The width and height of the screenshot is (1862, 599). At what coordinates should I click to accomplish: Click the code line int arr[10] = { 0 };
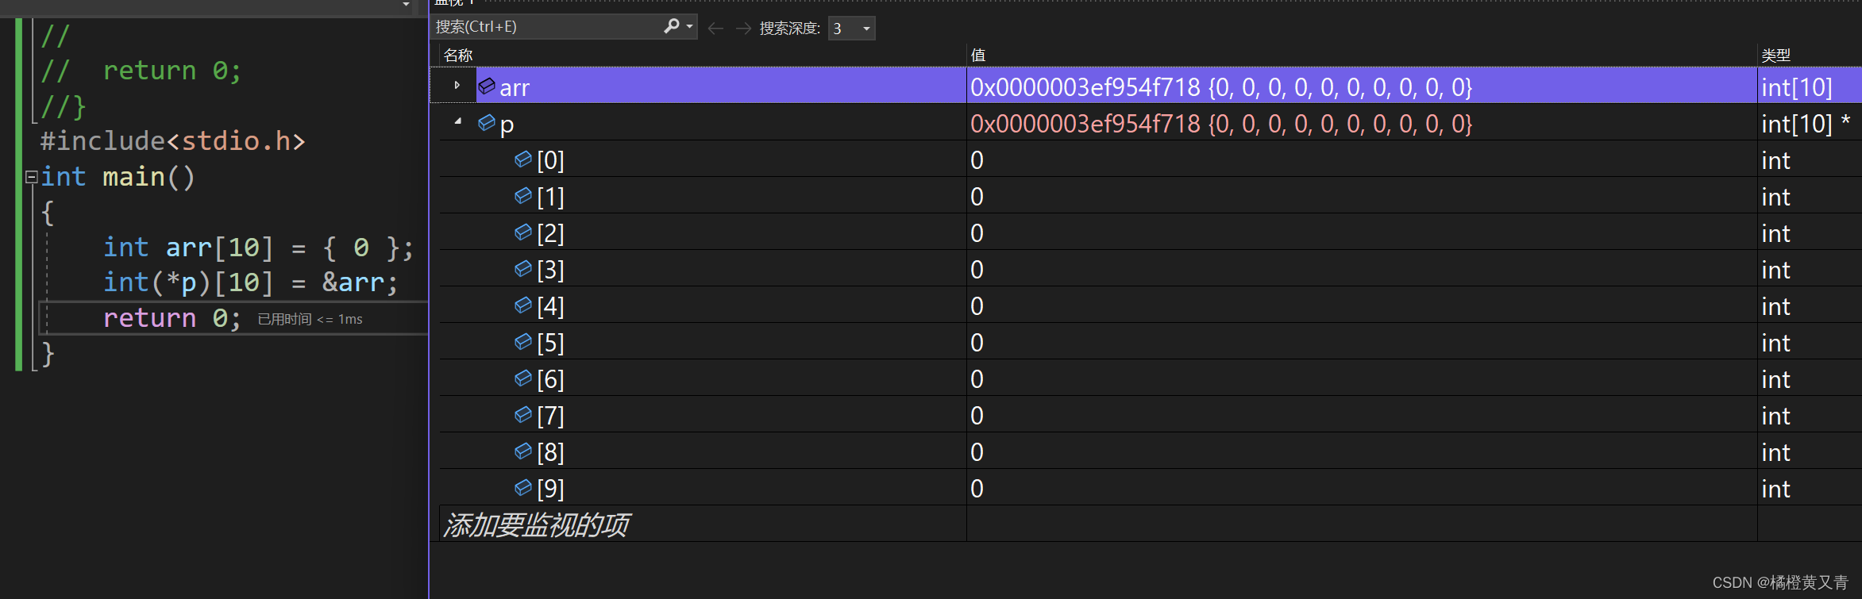[x=259, y=248]
